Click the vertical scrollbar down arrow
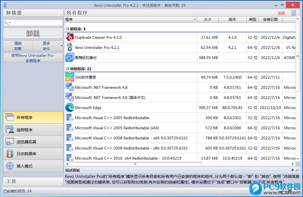This screenshot has height=197, width=303. point(298,159)
